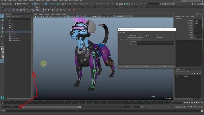Open the Rigging menu set dropdown
The image size is (204, 115).
pyautogui.click(x=6, y=4)
